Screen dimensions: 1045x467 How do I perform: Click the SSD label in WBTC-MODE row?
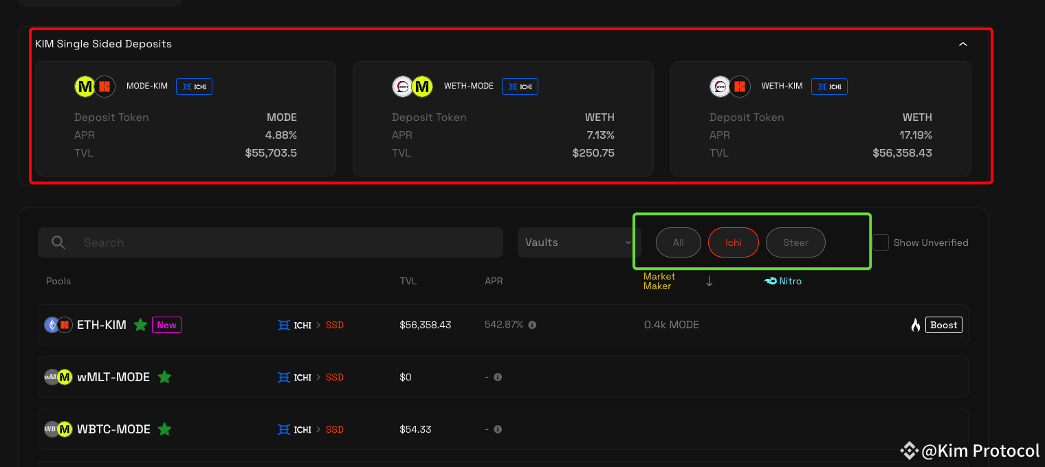(x=335, y=429)
